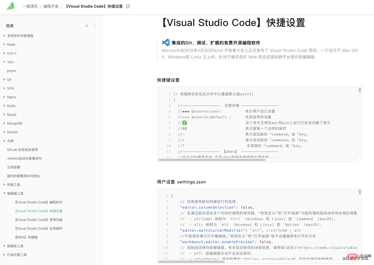Image resolution: width=374 pixels, height=265 pixels.
Task: Click vertical scrollbar of settings.json code block
Action: coord(360,192)
